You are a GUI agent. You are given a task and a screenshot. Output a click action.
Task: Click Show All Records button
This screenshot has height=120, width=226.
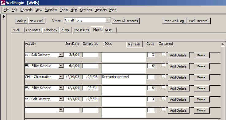click(125, 21)
